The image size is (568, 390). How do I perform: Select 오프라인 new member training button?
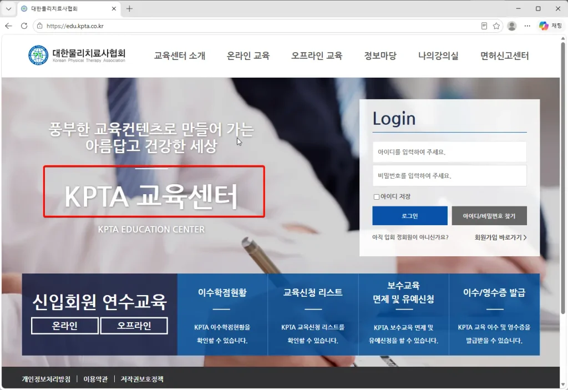tap(134, 326)
